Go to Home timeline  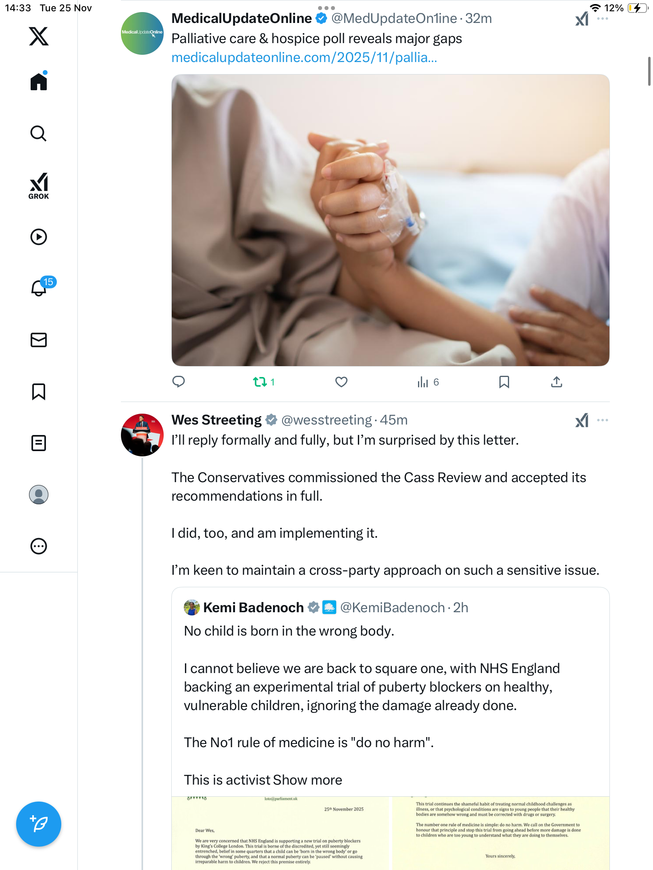39,81
